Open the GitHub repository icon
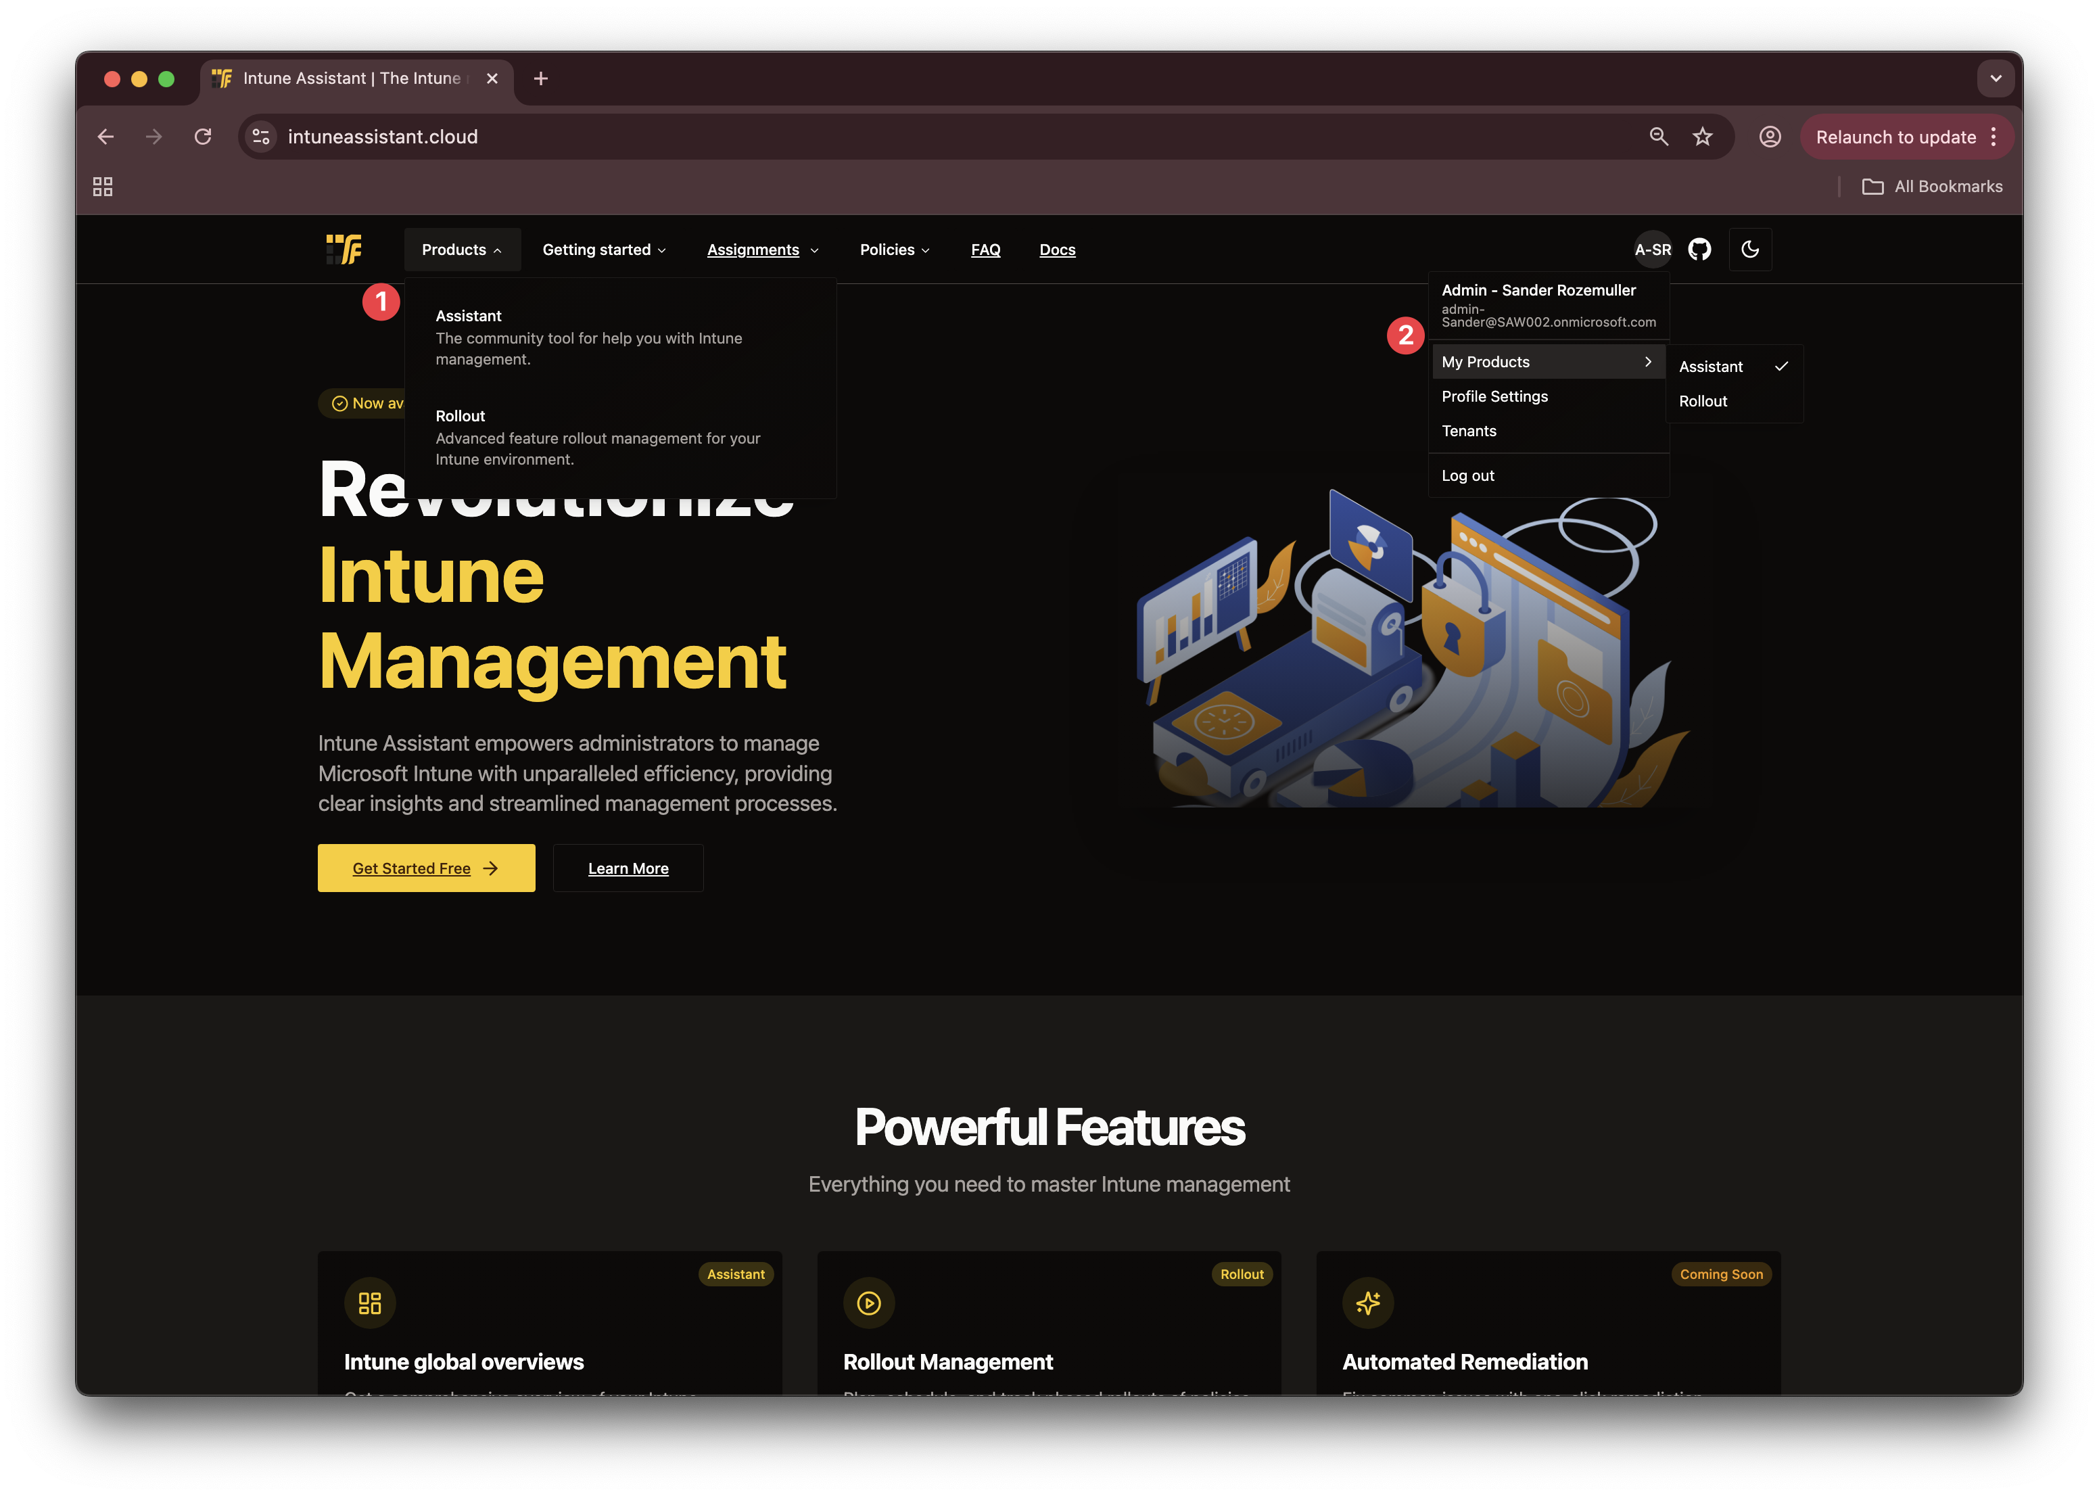The image size is (2099, 1496). click(1699, 250)
